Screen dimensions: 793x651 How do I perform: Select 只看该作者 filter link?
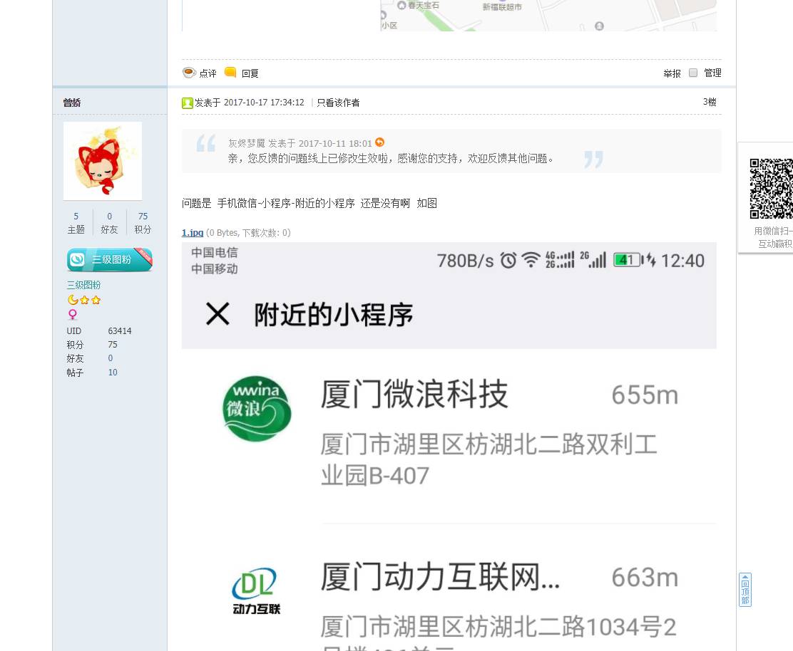pos(338,103)
